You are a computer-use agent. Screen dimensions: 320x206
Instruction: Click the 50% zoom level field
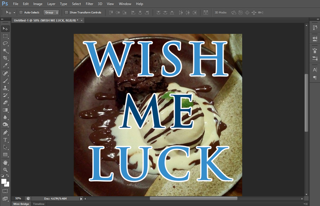18,199
